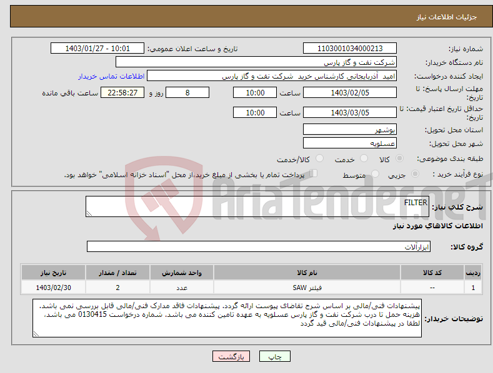
Task: Click response deadline time 10:00 field
Action: (255, 92)
